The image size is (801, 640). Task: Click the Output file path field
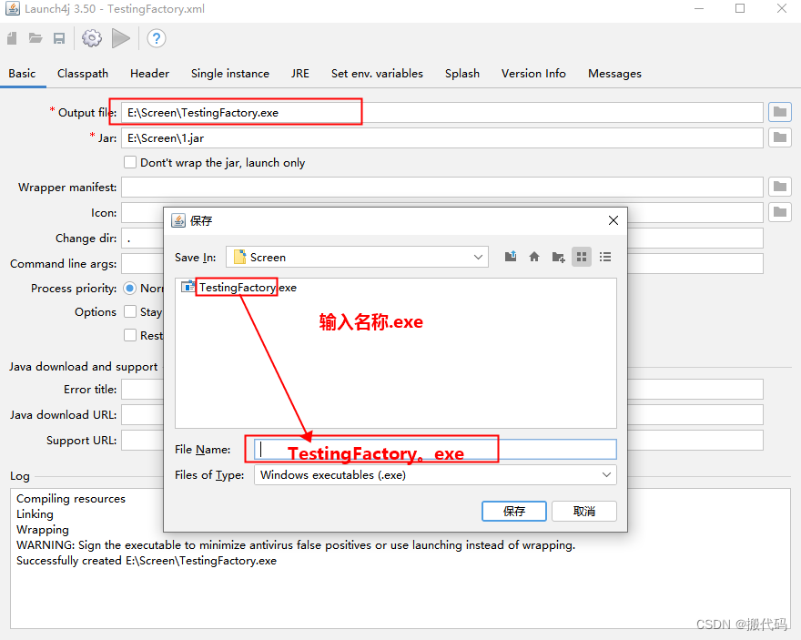tap(442, 112)
